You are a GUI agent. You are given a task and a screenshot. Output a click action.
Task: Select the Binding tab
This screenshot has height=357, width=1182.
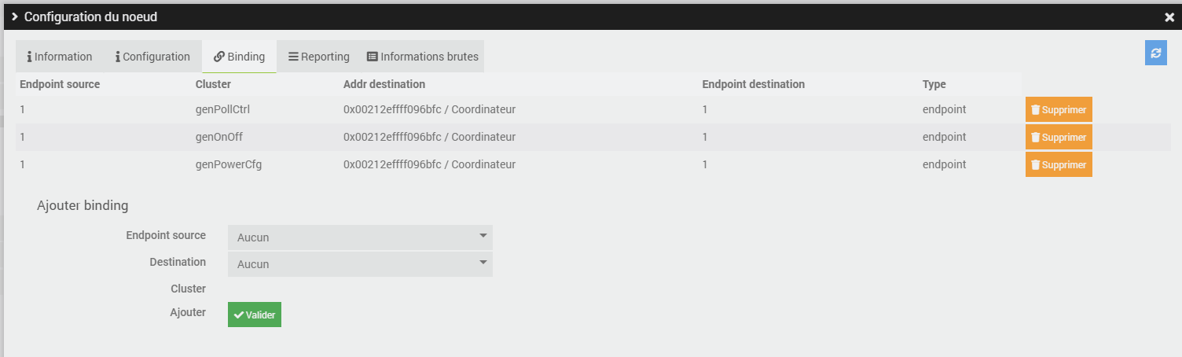pos(239,57)
